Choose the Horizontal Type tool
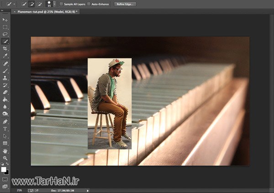Viewport: 274px width, 193px height. tap(5, 129)
